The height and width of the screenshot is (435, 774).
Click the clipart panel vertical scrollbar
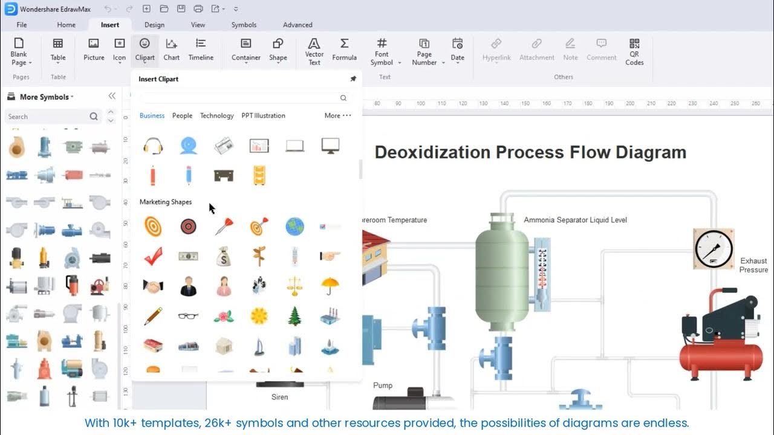360,169
